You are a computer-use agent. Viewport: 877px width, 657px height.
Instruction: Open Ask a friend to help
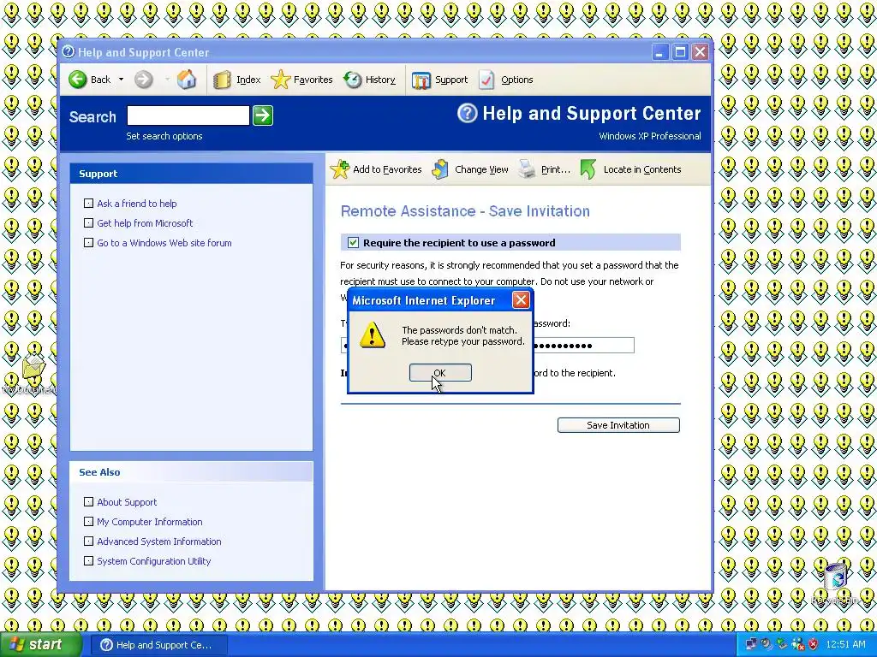coord(137,204)
